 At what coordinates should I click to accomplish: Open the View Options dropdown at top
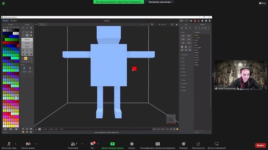(x=160, y=2)
